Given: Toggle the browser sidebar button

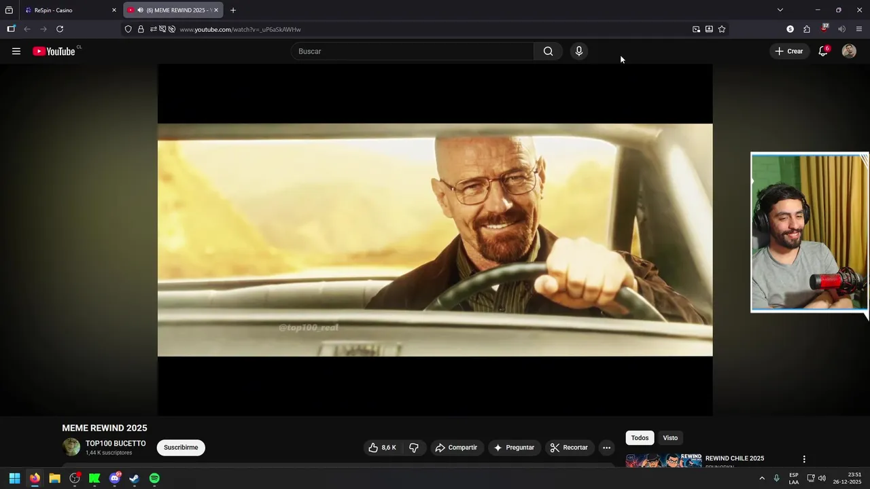Looking at the screenshot, I should 11,29.
